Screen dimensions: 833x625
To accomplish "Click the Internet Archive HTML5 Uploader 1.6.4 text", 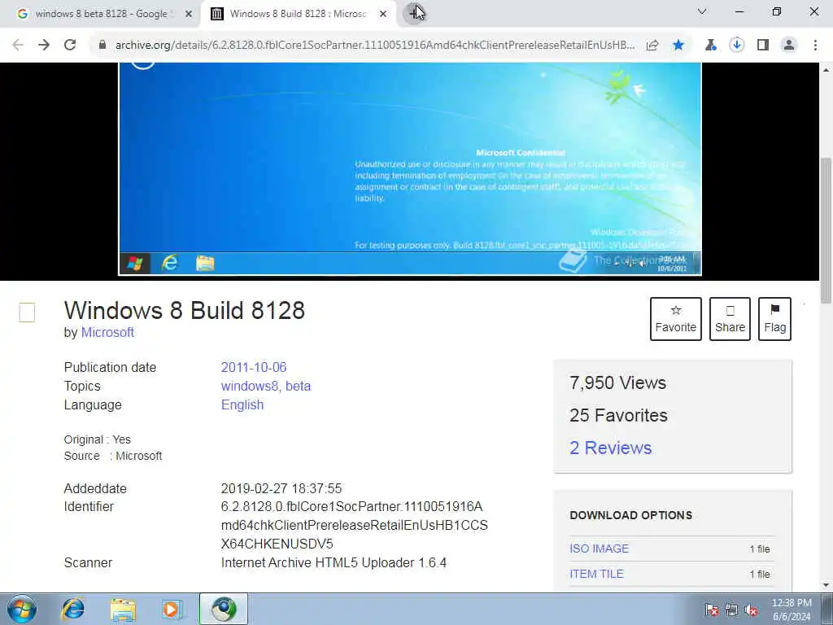I will [x=334, y=562].
